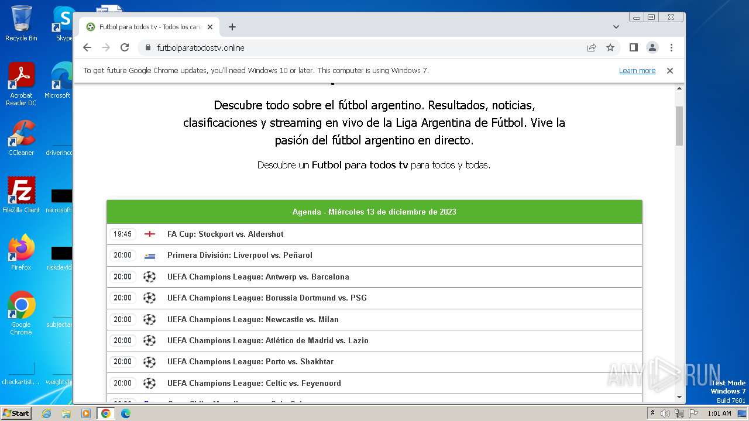Go back with the browser back arrow
Image resolution: width=749 pixels, height=421 pixels.
[x=87, y=47]
